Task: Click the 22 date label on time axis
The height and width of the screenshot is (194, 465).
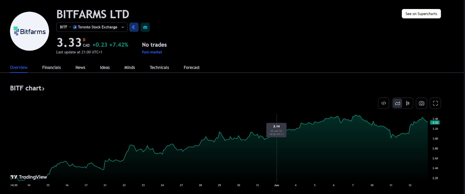Action: point(124,185)
